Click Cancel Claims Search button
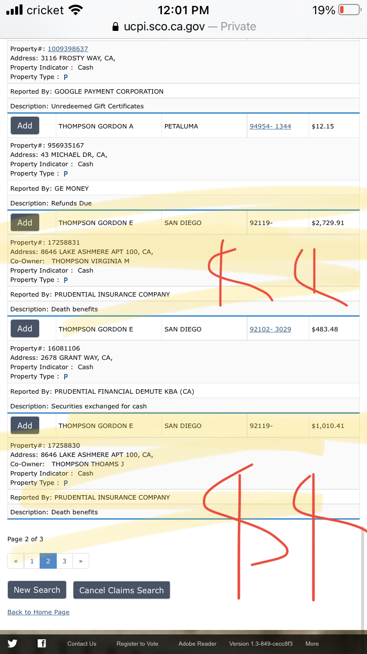Screen dimensions: 367x654 pos(121,590)
